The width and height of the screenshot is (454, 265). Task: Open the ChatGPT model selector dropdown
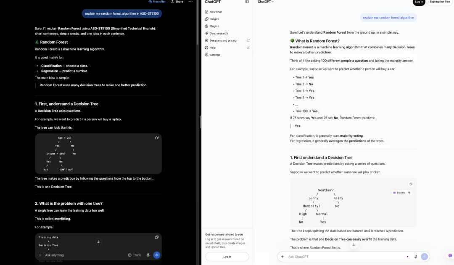[266, 2]
